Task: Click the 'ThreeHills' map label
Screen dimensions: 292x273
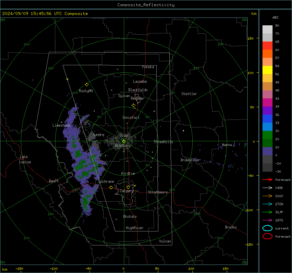Action: [x=163, y=142]
